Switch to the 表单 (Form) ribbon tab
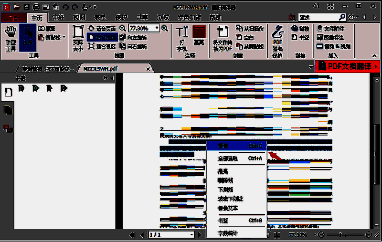The image size is (382, 242). point(100,18)
